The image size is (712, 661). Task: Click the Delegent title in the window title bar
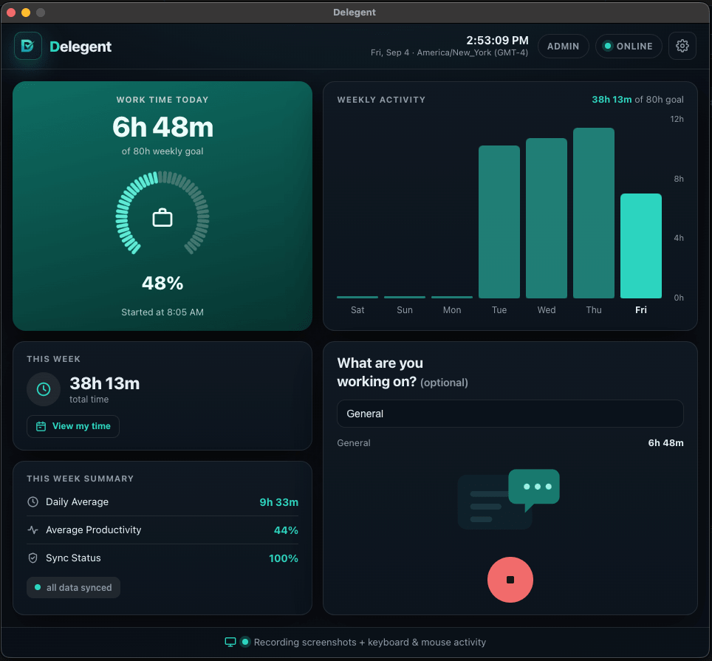click(x=355, y=13)
